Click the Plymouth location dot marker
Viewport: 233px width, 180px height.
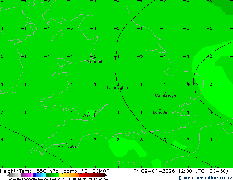[x=67, y=144]
